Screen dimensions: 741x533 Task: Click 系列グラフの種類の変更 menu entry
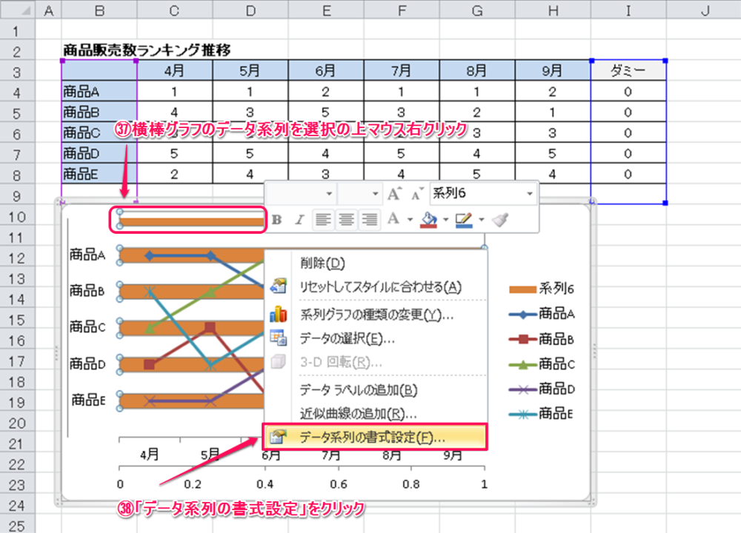[376, 314]
